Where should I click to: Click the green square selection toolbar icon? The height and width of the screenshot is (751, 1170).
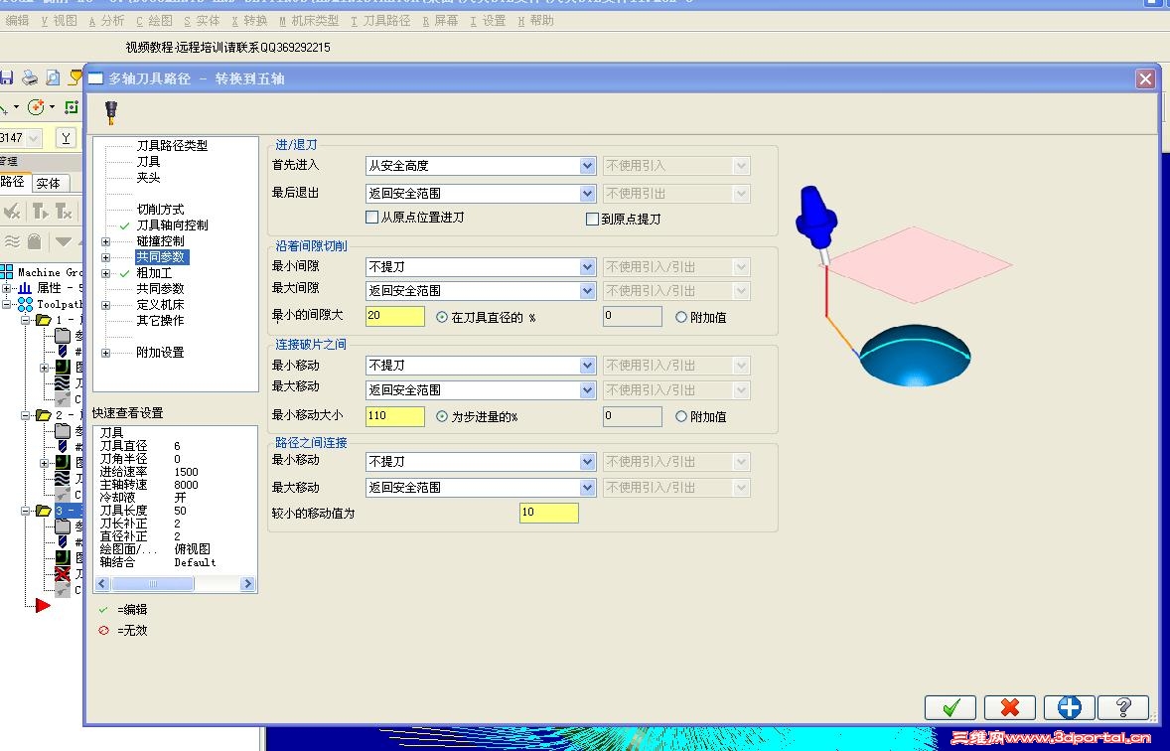[72, 107]
